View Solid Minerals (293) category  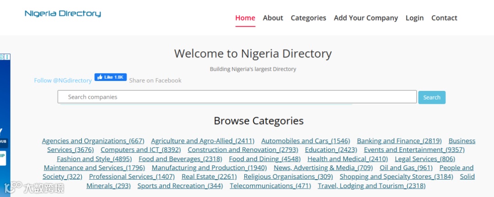click(108, 186)
